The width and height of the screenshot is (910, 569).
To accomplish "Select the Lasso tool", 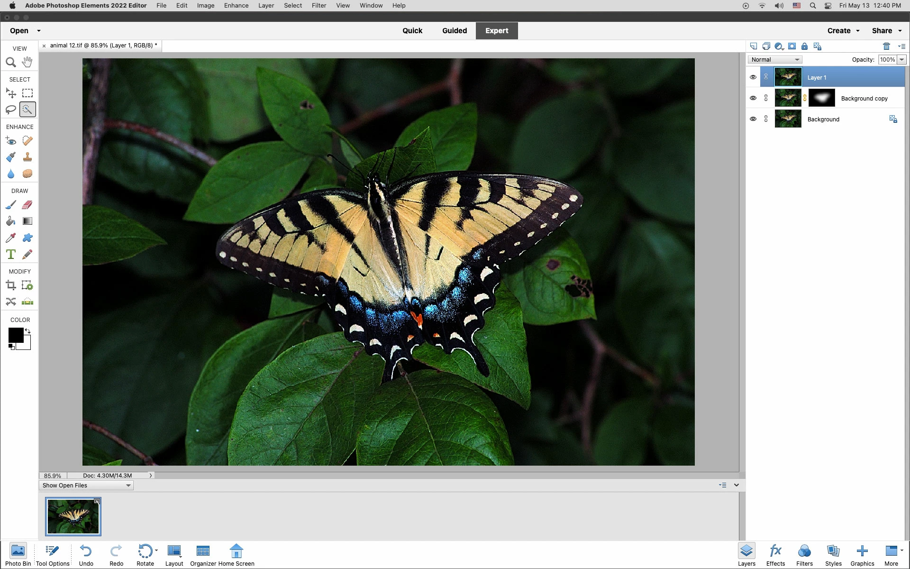I will click(11, 110).
